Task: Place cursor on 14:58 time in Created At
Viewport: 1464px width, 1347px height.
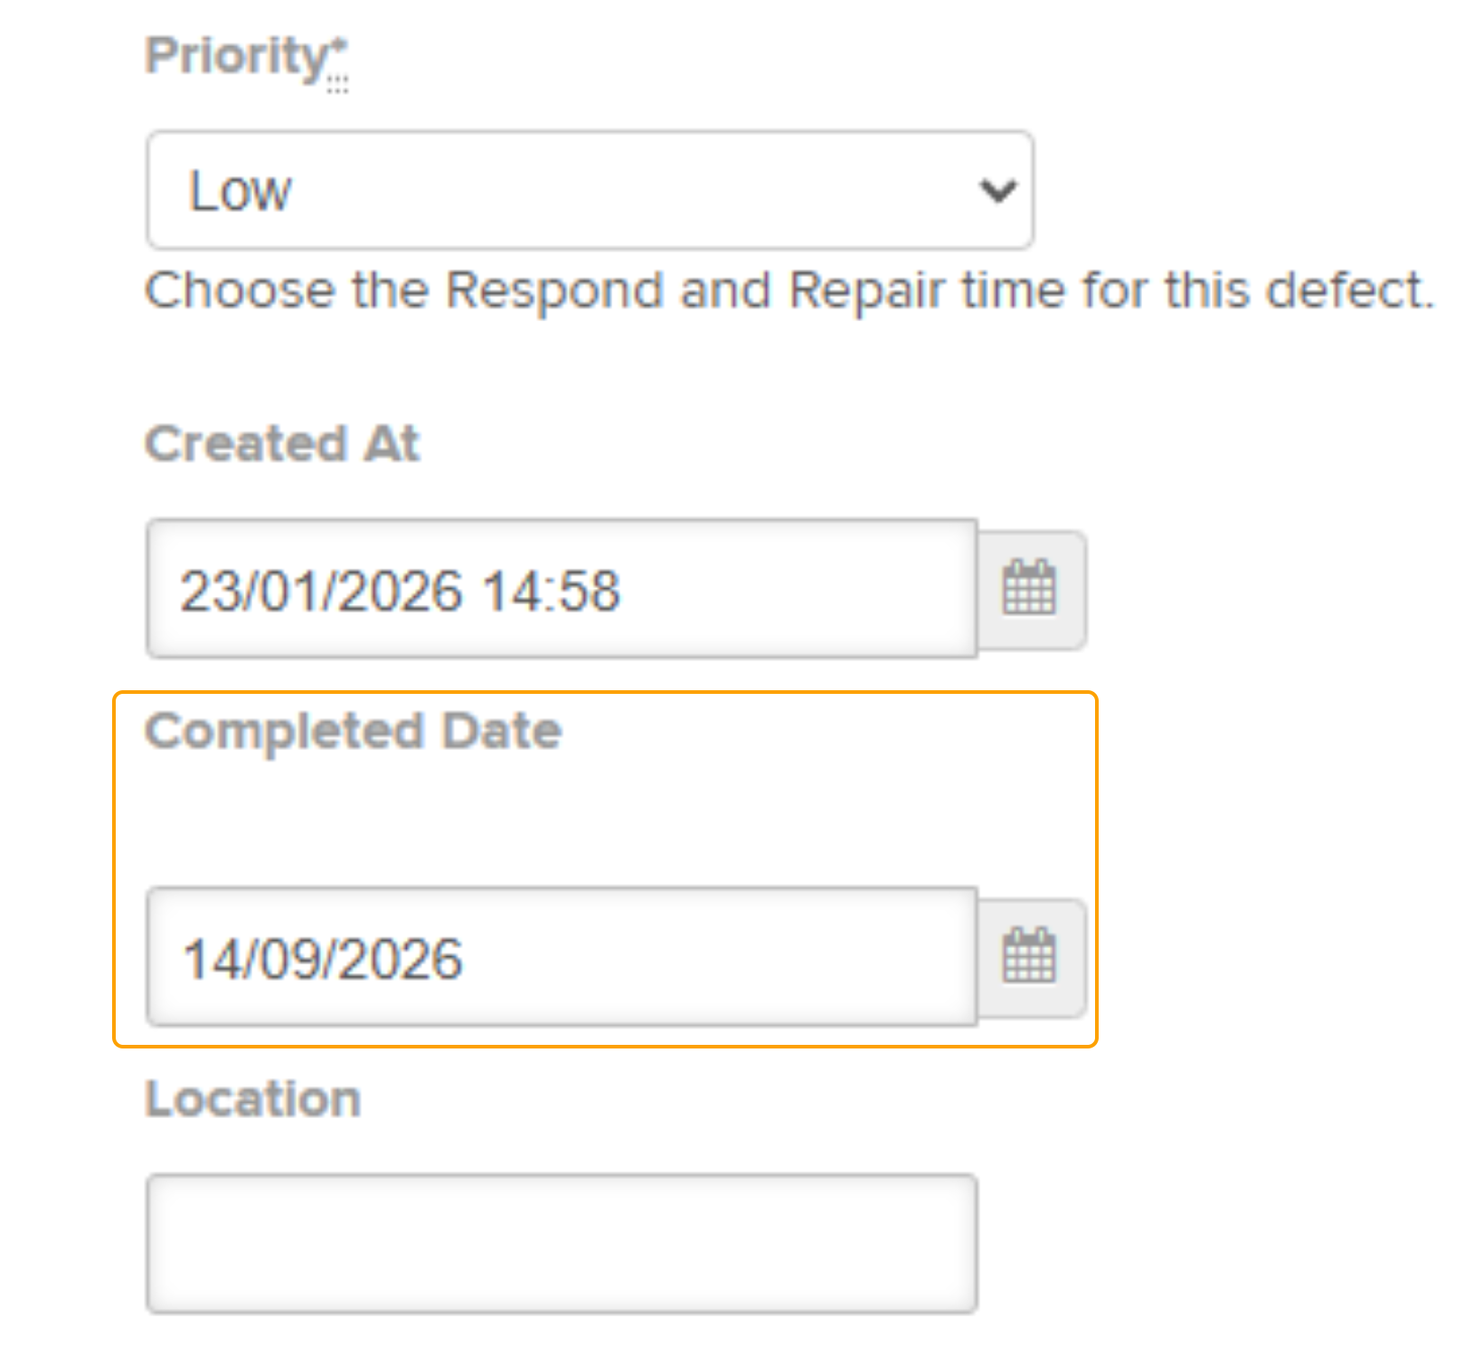Action: (x=552, y=591)
